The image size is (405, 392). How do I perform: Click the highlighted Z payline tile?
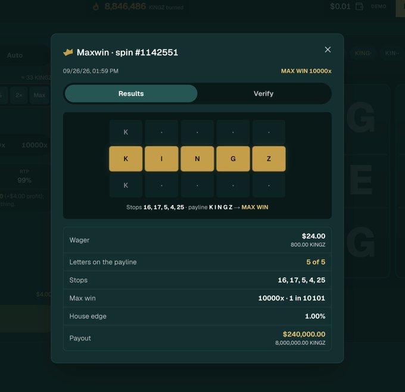pyautogui.click(x=269, y=159)
